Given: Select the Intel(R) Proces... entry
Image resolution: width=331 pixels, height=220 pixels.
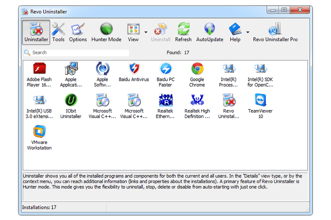Looking at the screenshot, I should tap(228, 75).
